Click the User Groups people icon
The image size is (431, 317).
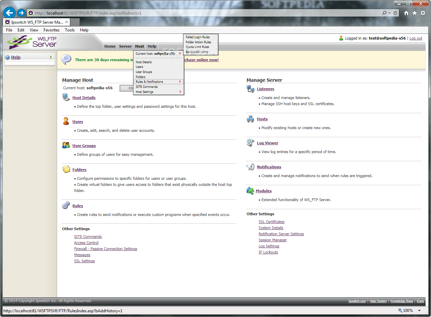pos(66,145)
